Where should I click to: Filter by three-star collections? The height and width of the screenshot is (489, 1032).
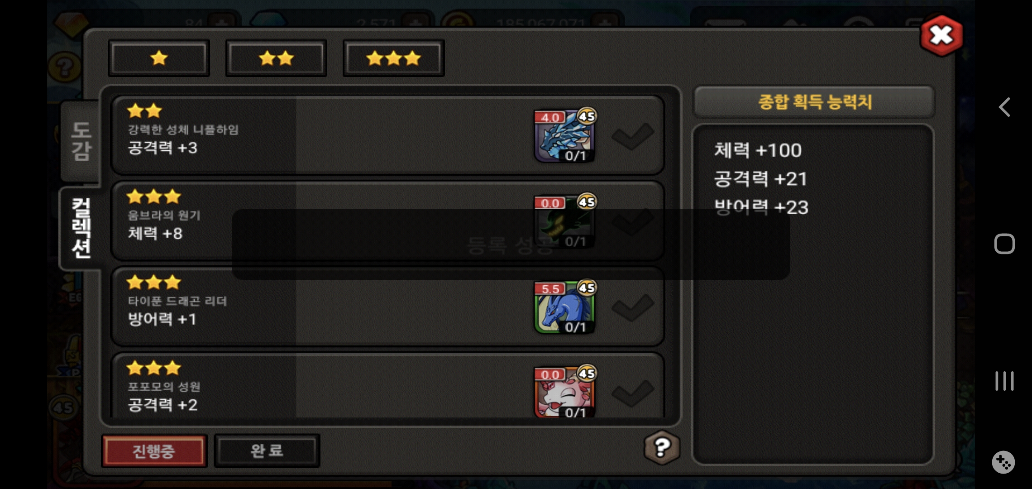click(393, 58)
